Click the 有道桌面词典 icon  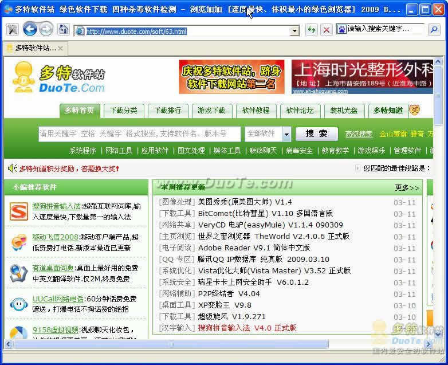pyautogui.click(x=18, y=273)
